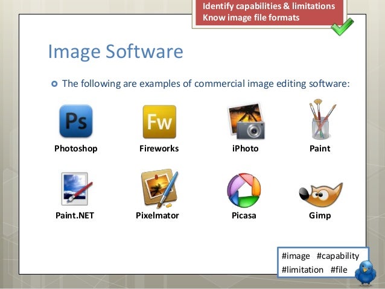Click the #capability hashtag
The width and height of the screenshot is (385, 289).
click(x=338, y=256)
